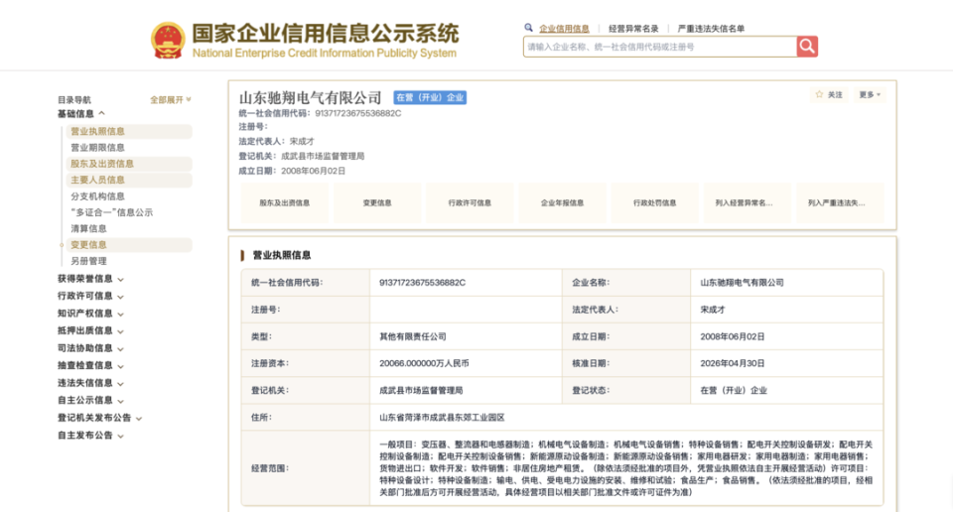The width and height of the screenshot is (953, 512).
Task: Open 营业期限信息 in the sidebar
Action: [x=97, y=148]
